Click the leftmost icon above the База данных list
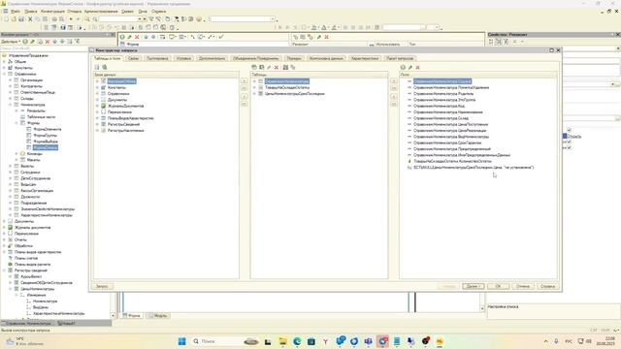 [x=97, y=67]
